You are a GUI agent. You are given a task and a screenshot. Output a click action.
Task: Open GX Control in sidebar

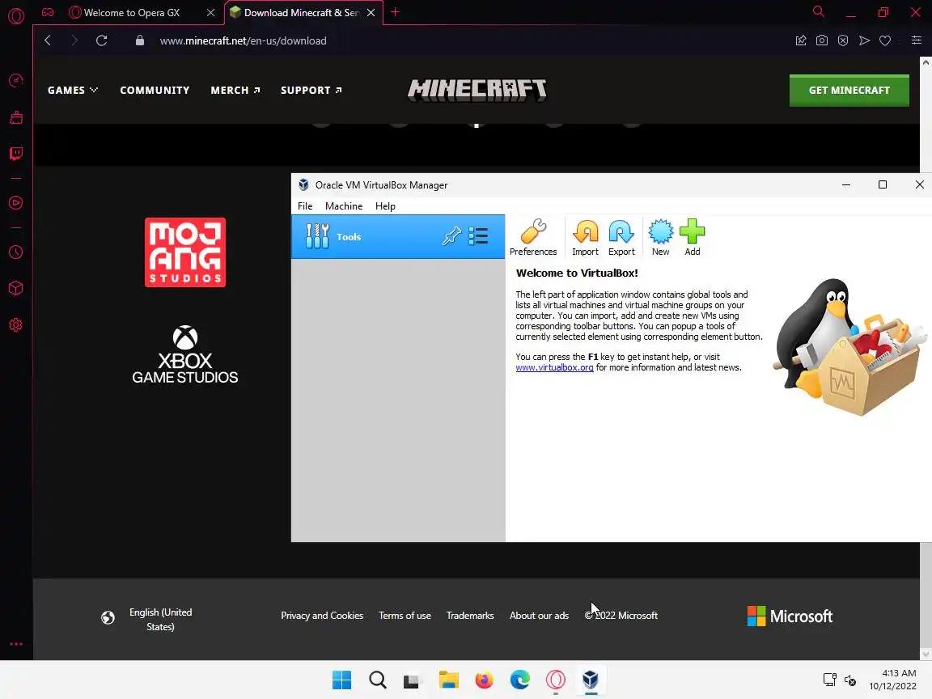pos(16,80)
